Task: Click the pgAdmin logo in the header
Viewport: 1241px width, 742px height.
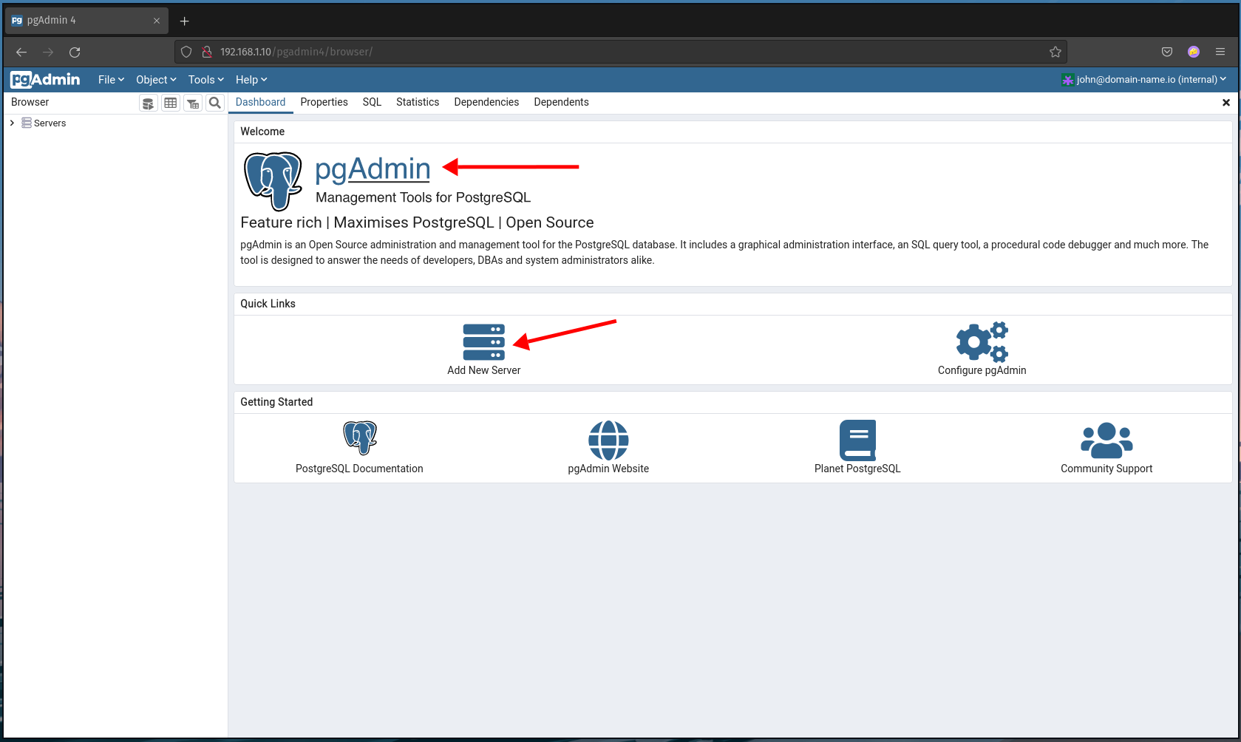Action: 46,80
